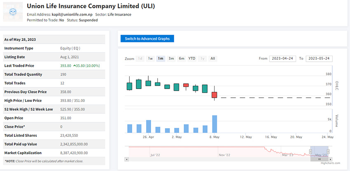
Task: Click the email kapil@unionlife.com.np
Action: point(72,14)
